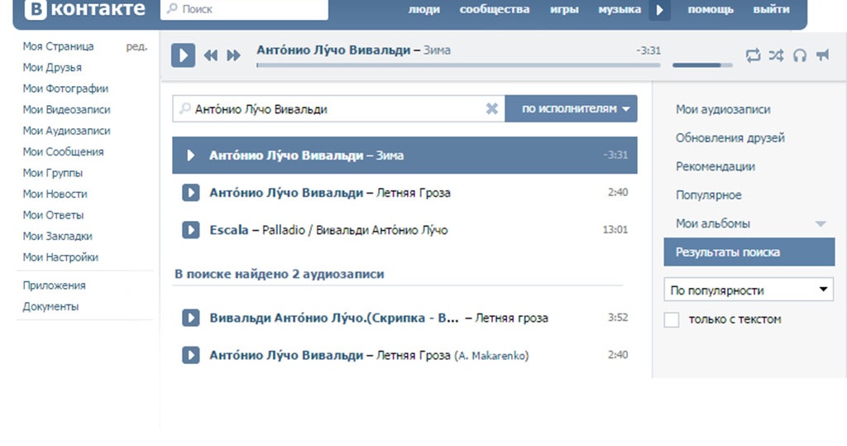This screenshot has width=847, height=446.
Task: Play the selected track 'Зима'
Action: point(191,156)
